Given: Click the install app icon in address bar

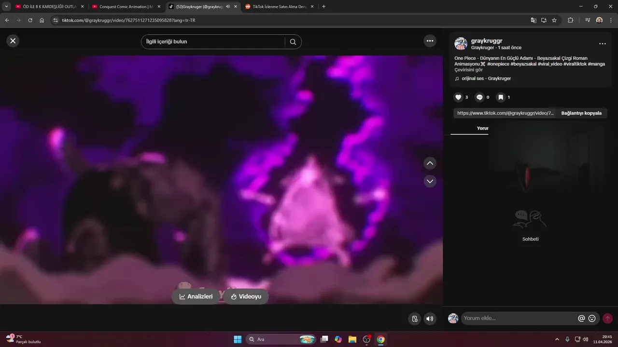Looking at the screenshot, I should pyautogui.click(x=544, y=20).
